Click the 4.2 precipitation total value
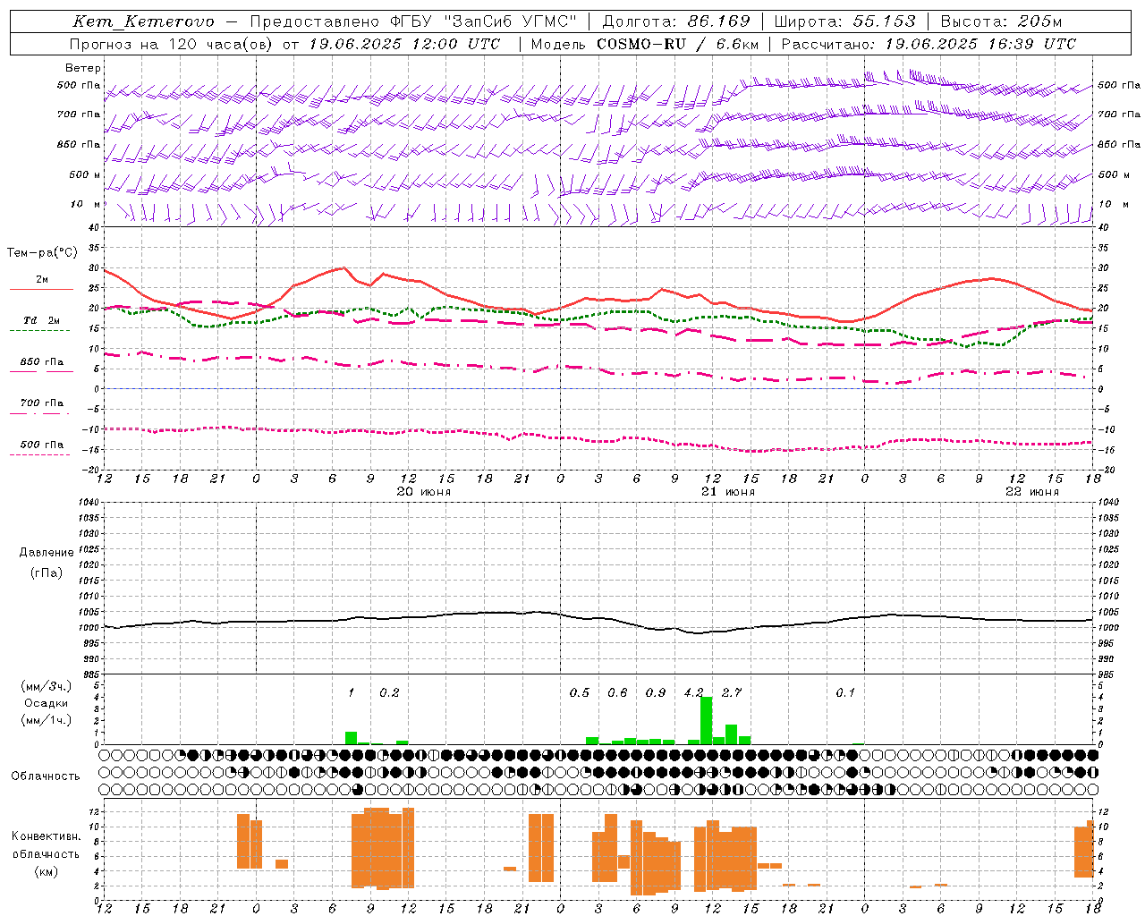 [693, 693]
